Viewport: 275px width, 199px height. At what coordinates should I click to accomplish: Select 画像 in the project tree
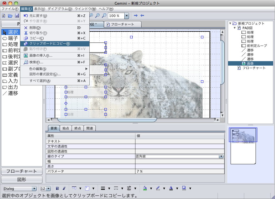[x=250, y=63]
